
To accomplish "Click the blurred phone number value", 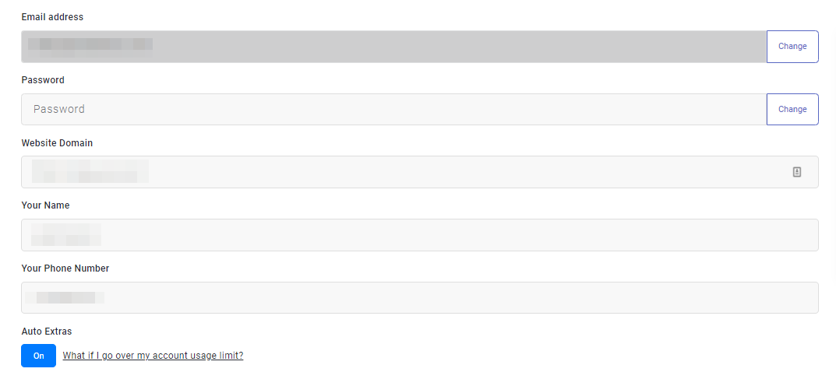I will pos(65,297).
